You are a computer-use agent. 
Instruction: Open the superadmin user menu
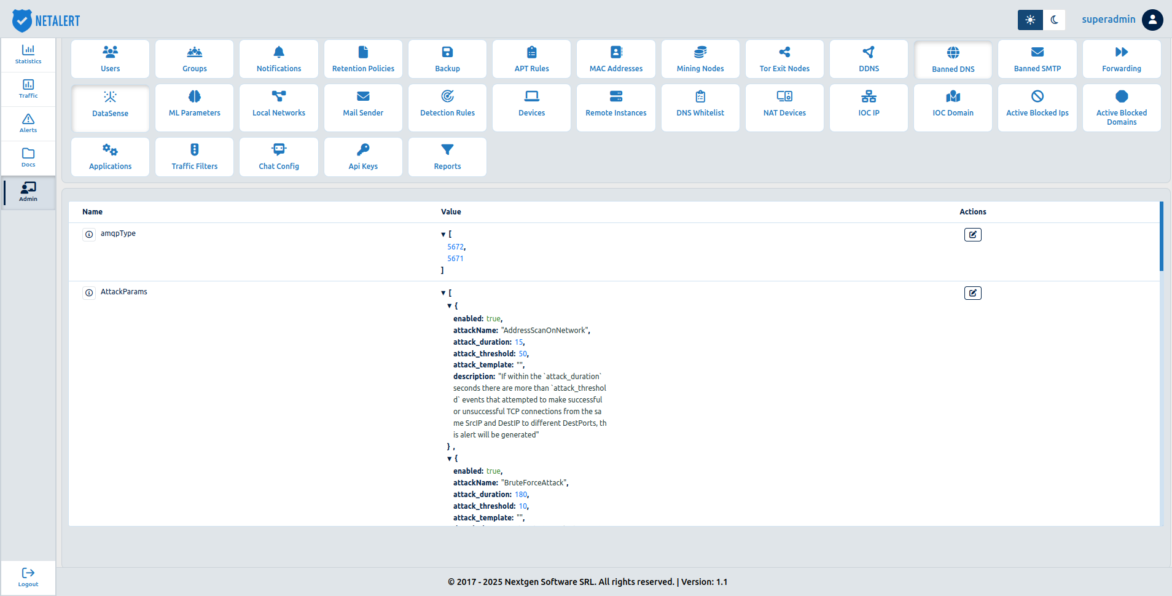coord(1109,20)
